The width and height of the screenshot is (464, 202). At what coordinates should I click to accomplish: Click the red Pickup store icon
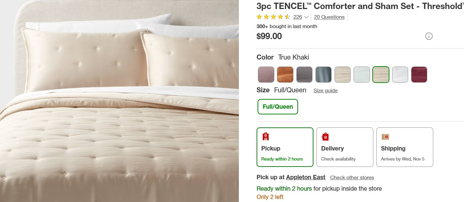click(x=265, y=136)
